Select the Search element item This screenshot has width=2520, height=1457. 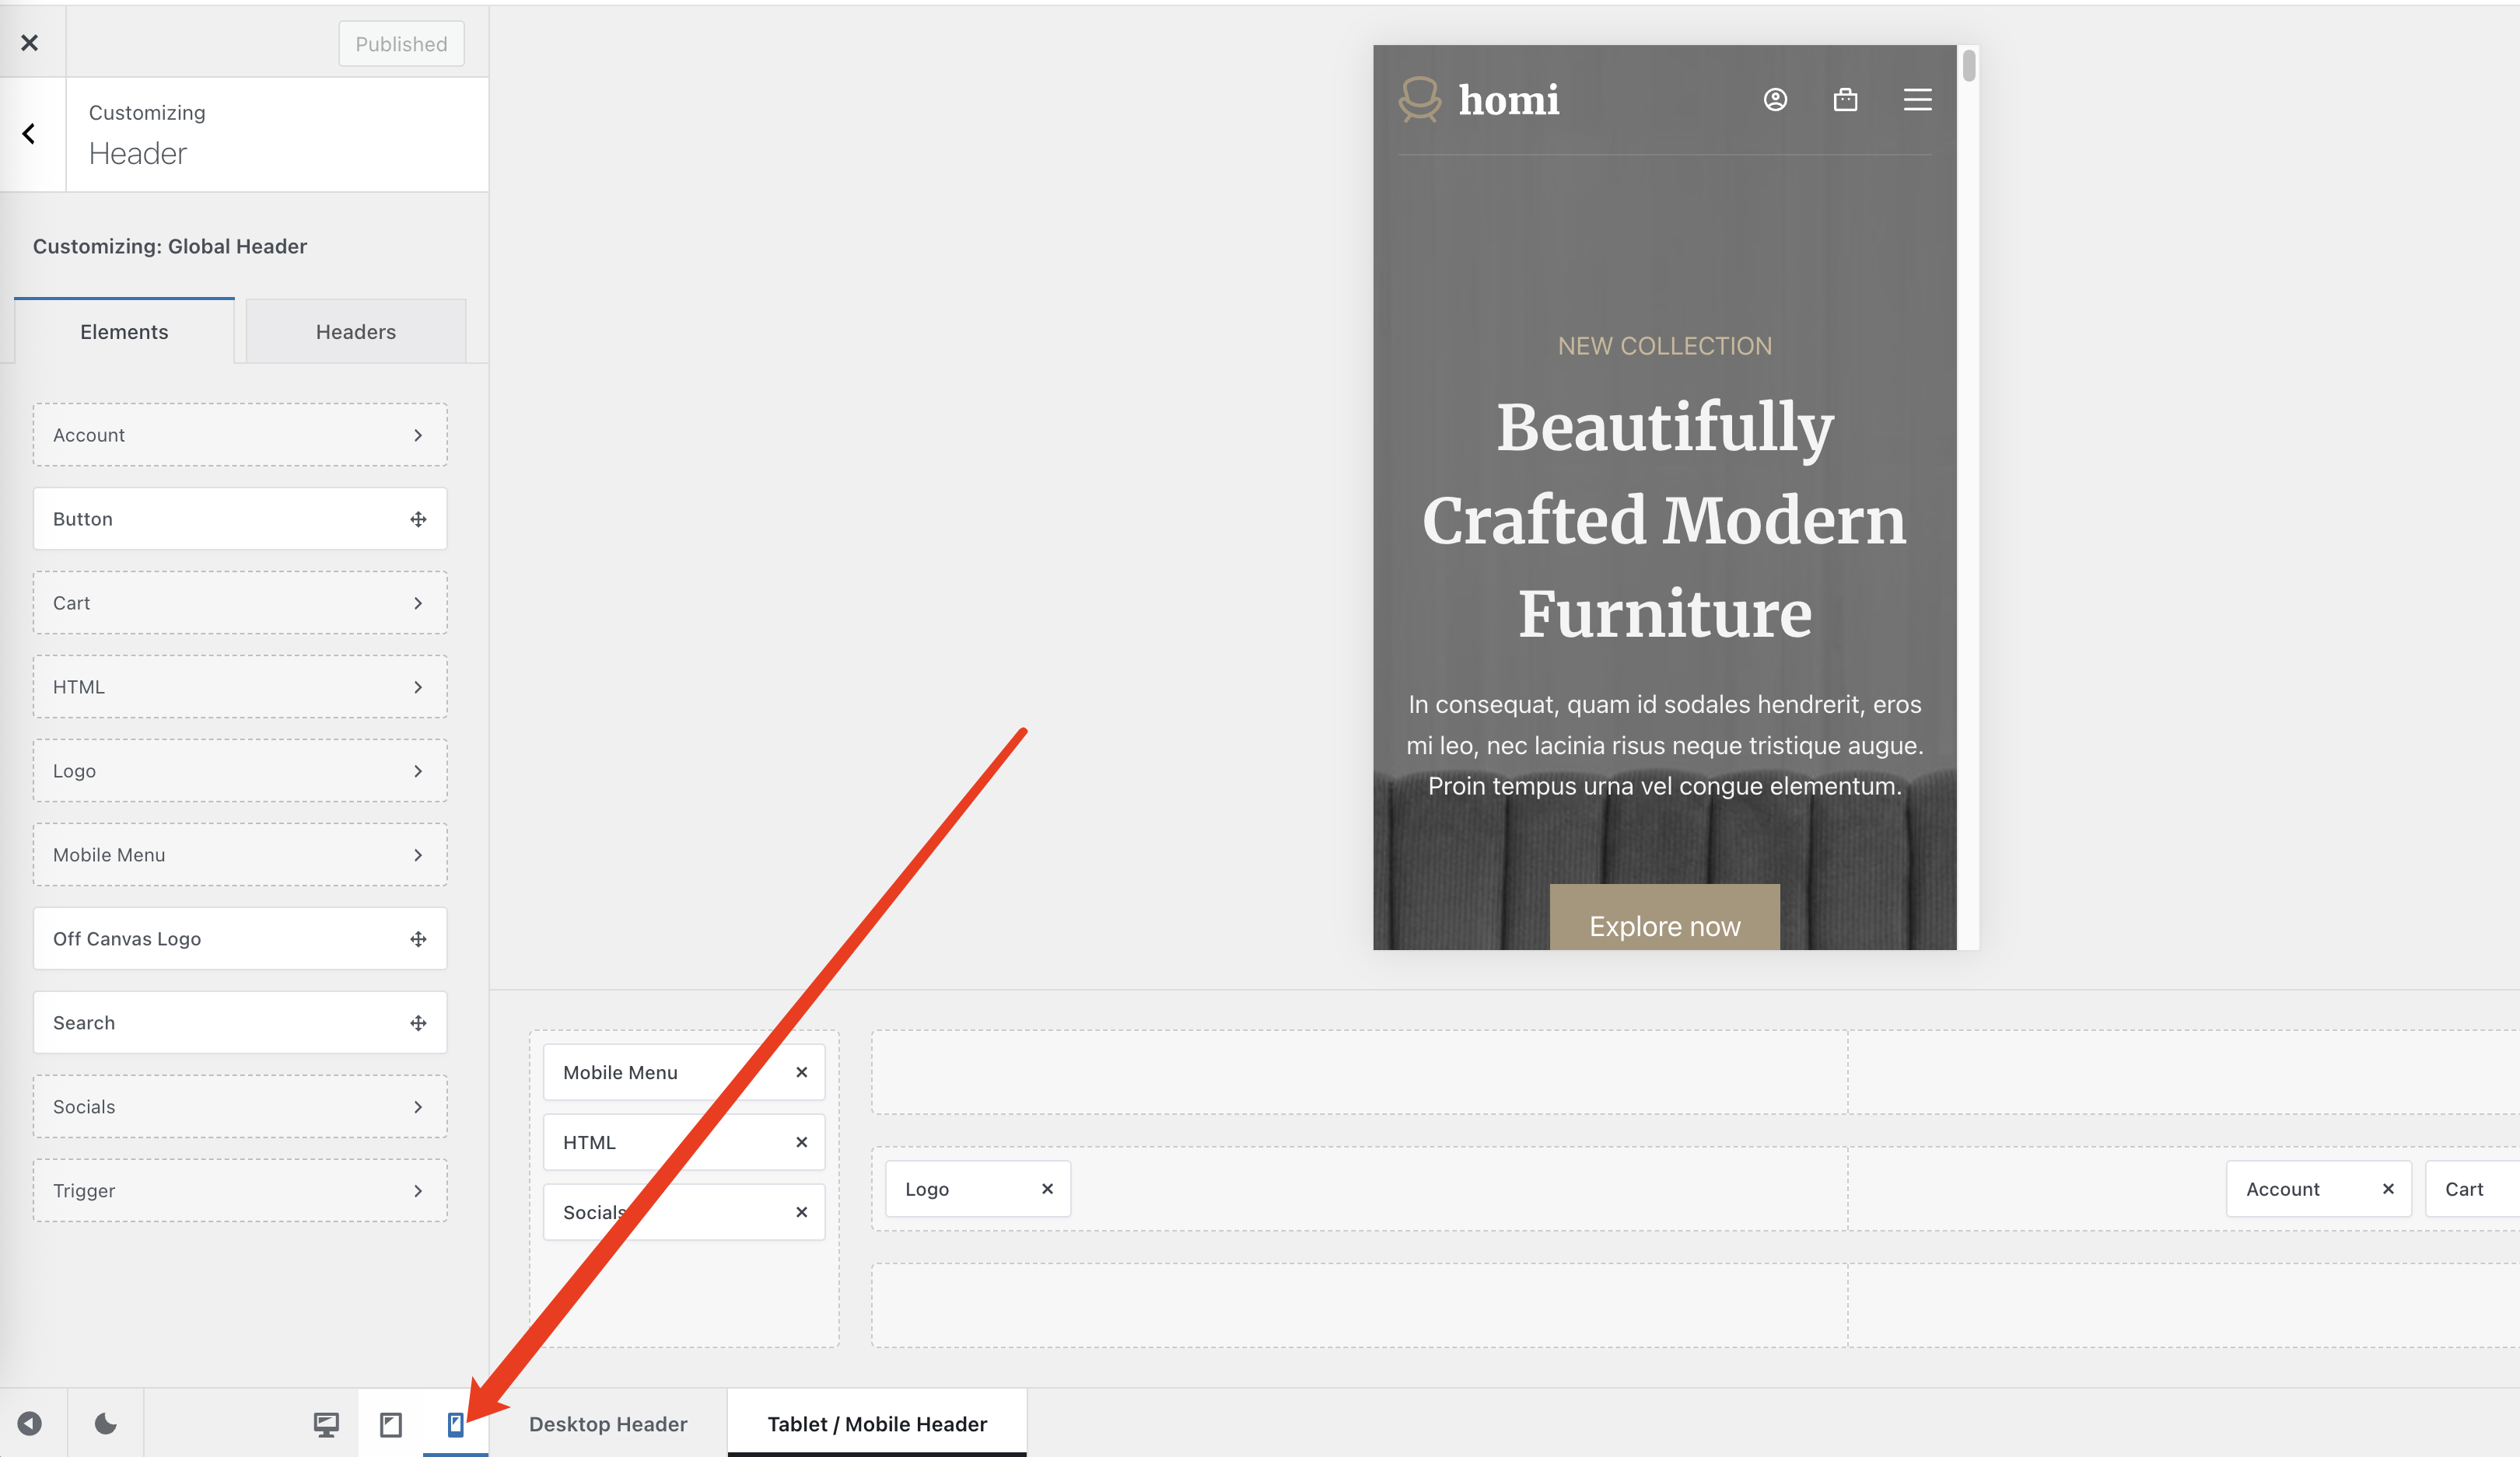240,1022
